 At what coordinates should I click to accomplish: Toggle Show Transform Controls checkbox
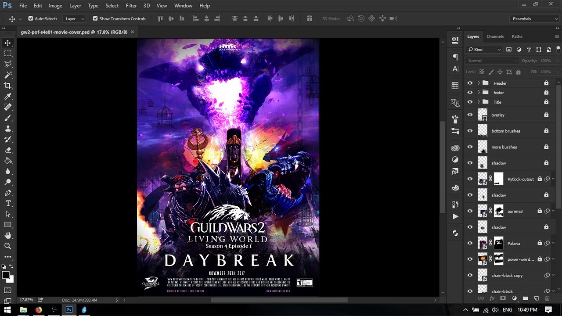[x=95, y=18]
